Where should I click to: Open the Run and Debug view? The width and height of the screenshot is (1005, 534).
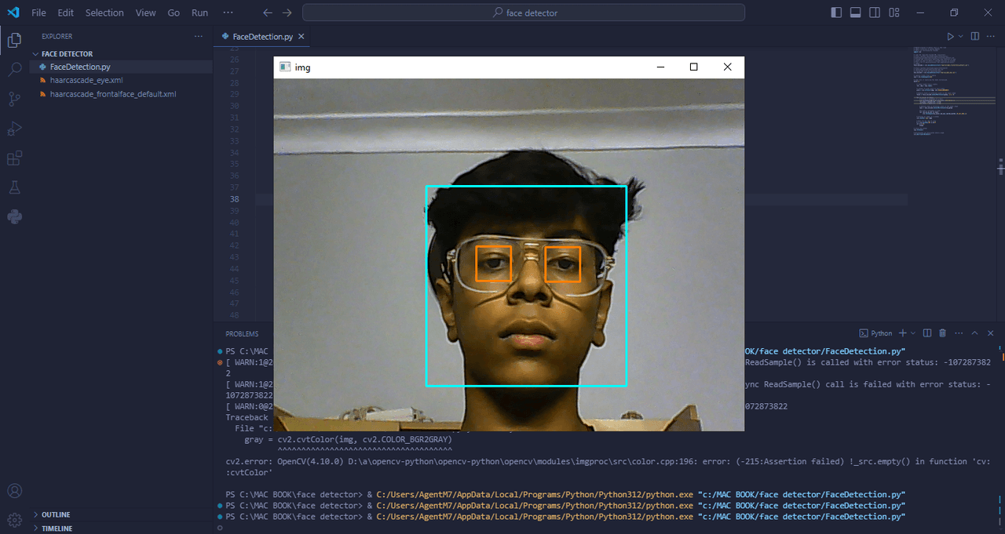coord(14,129)
